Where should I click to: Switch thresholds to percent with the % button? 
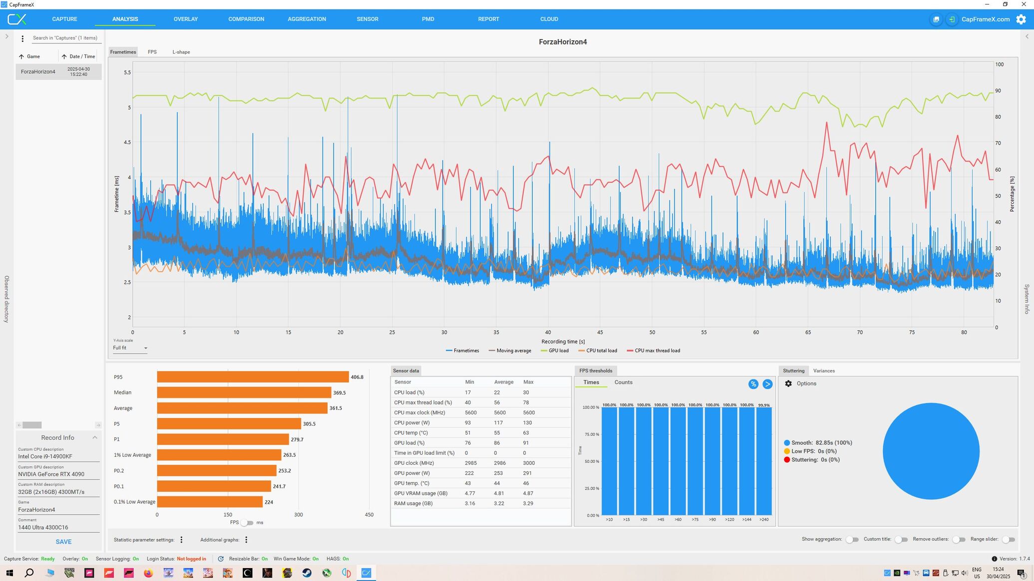[x=753, y=384]
